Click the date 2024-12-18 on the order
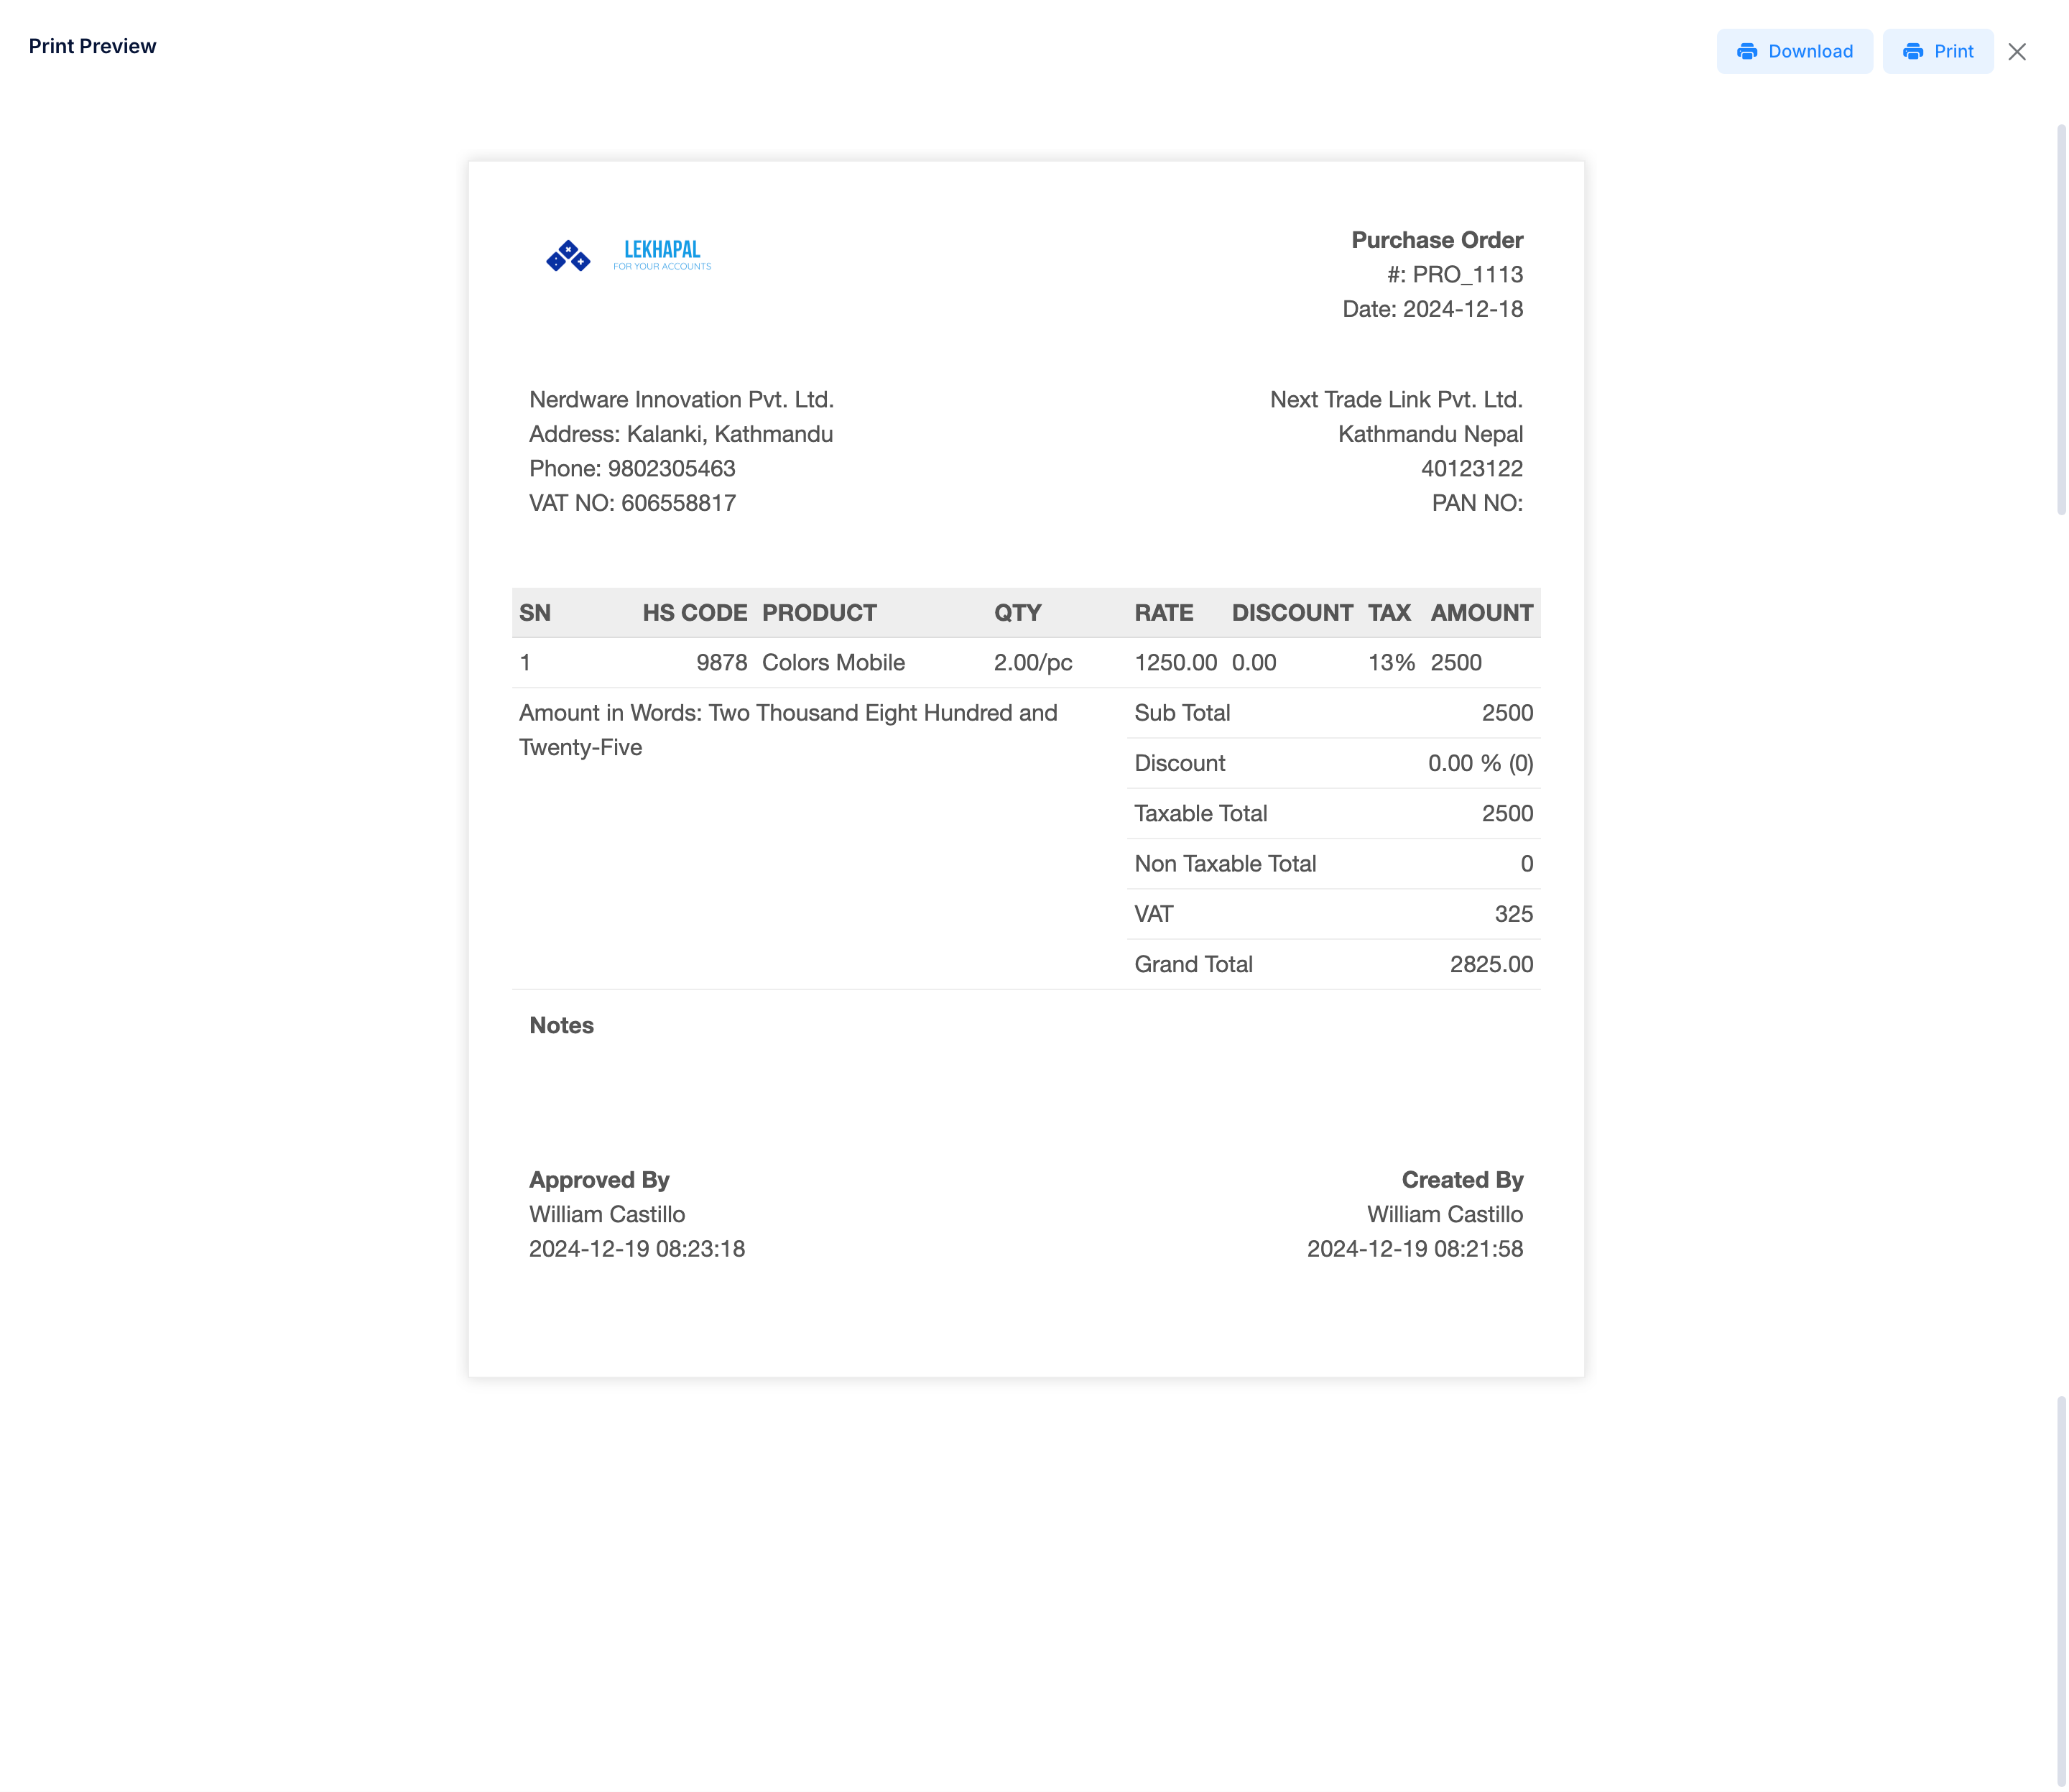 click(x=1433, y=309)
